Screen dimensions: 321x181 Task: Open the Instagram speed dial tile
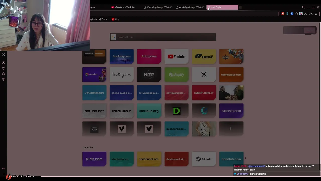point(122,75)
